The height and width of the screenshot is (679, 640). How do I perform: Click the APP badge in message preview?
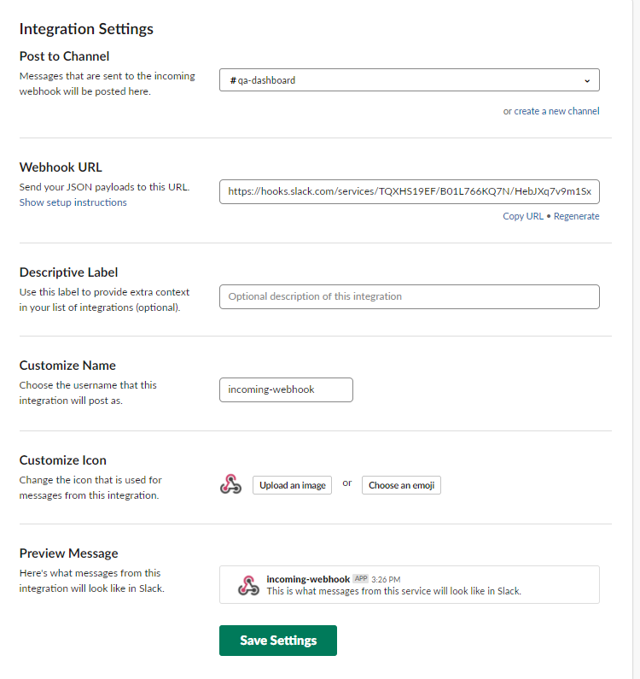360,578
